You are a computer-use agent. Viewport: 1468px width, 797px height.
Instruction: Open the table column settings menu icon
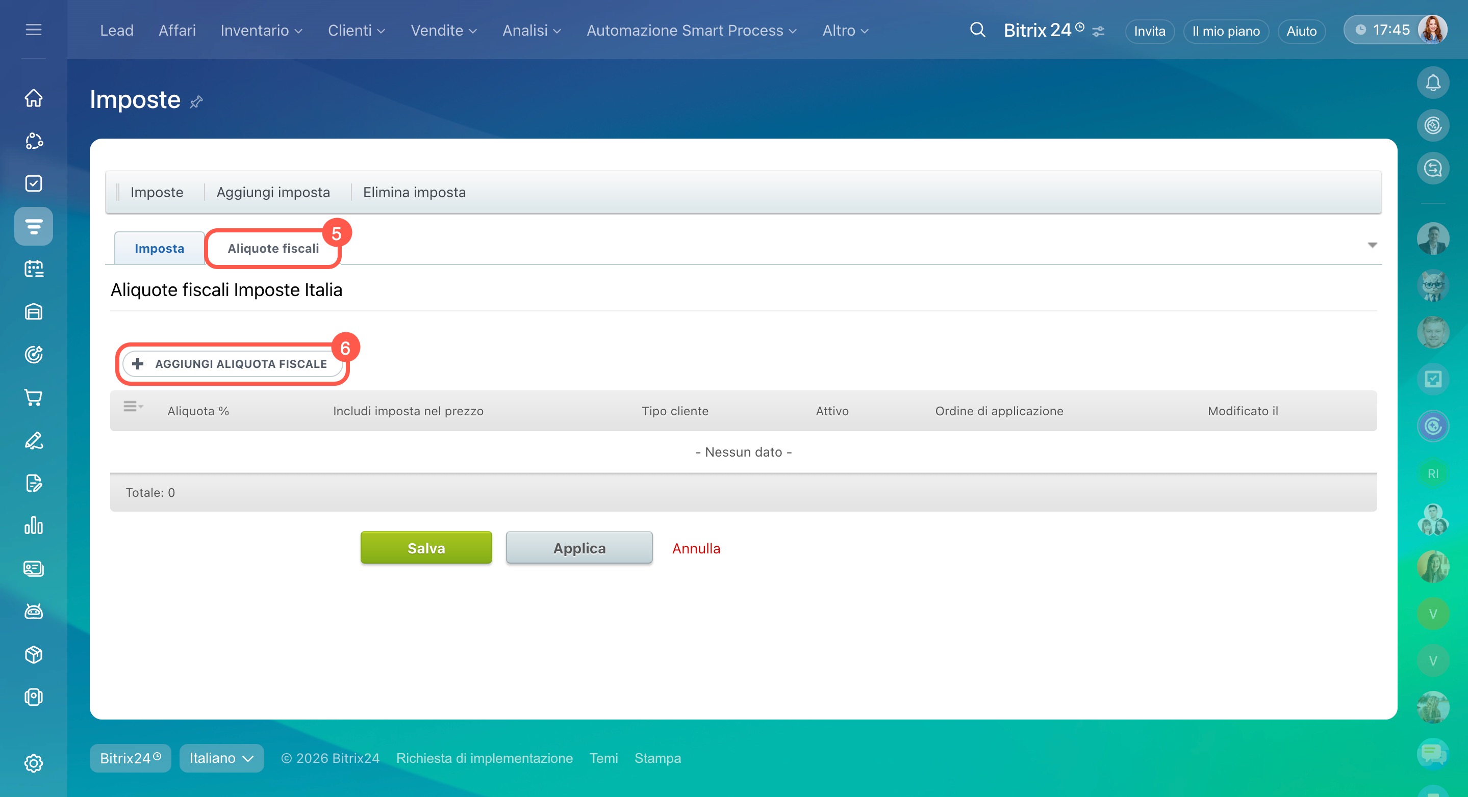pos(132,407)
